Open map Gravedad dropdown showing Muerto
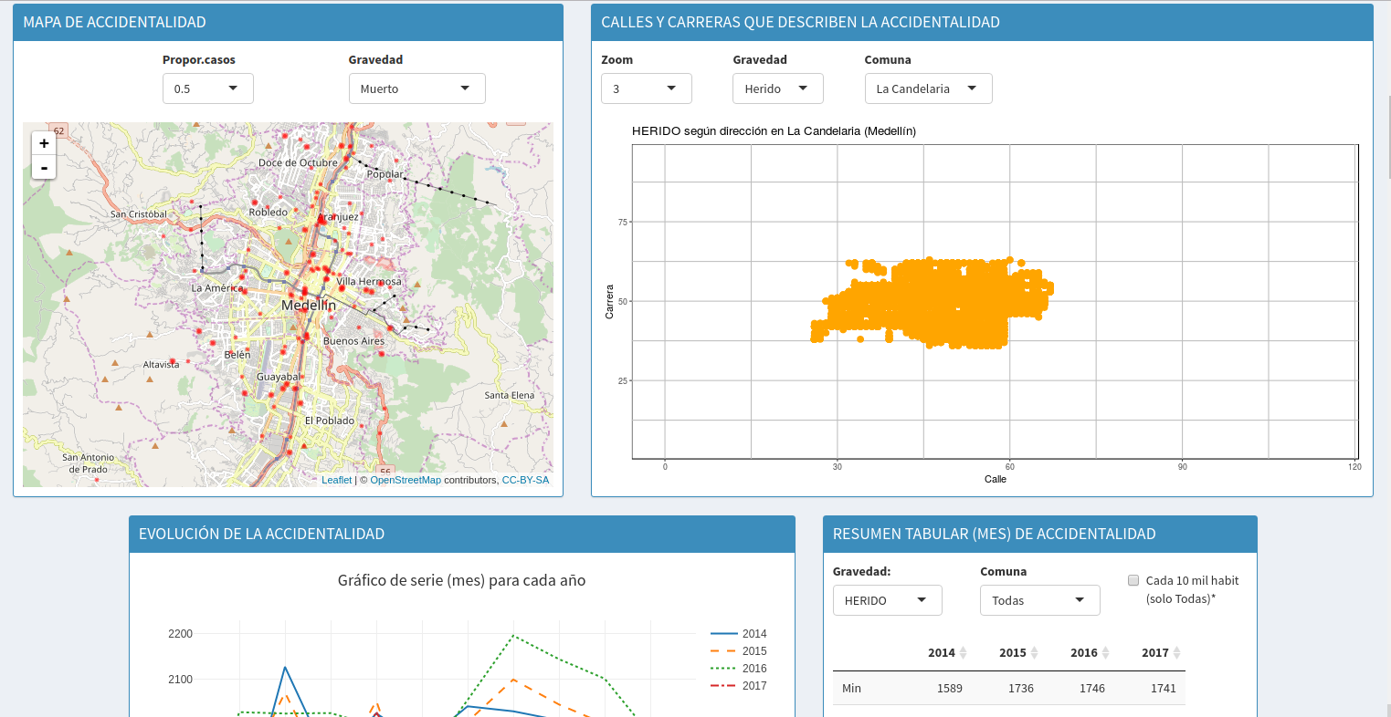This screenshot has width=1391, height=717. [x=416, y=88]
